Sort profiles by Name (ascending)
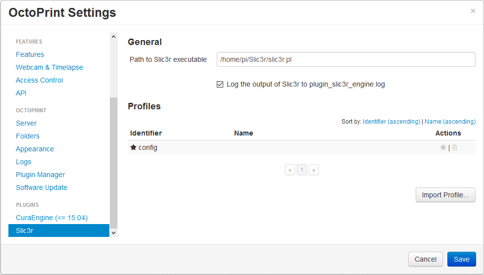Viewport: 484px width, 275px height. 450,122
